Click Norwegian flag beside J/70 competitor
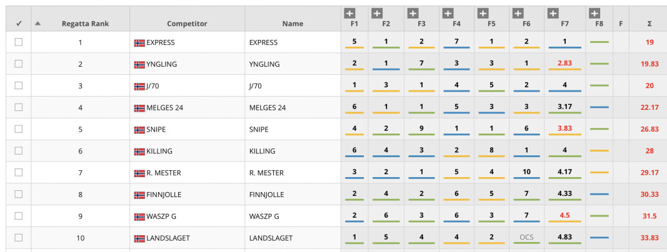This screenshot has height=252, width=667. tap(139, 86)
